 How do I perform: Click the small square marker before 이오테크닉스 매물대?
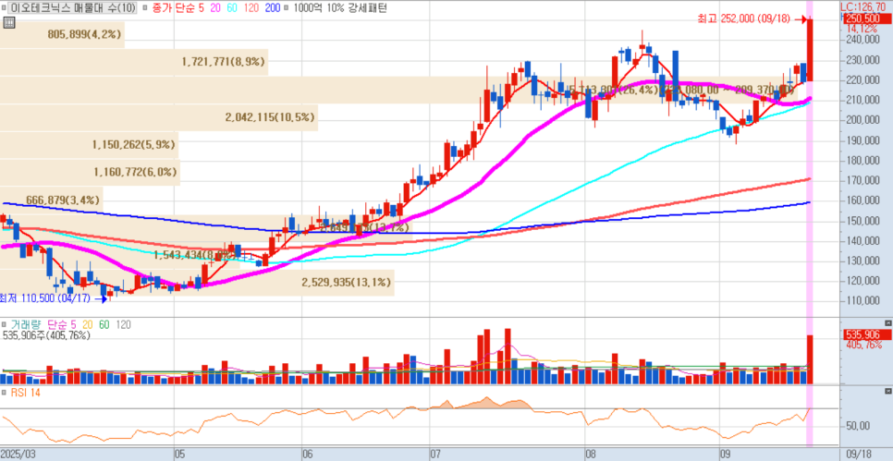[3, 7]
